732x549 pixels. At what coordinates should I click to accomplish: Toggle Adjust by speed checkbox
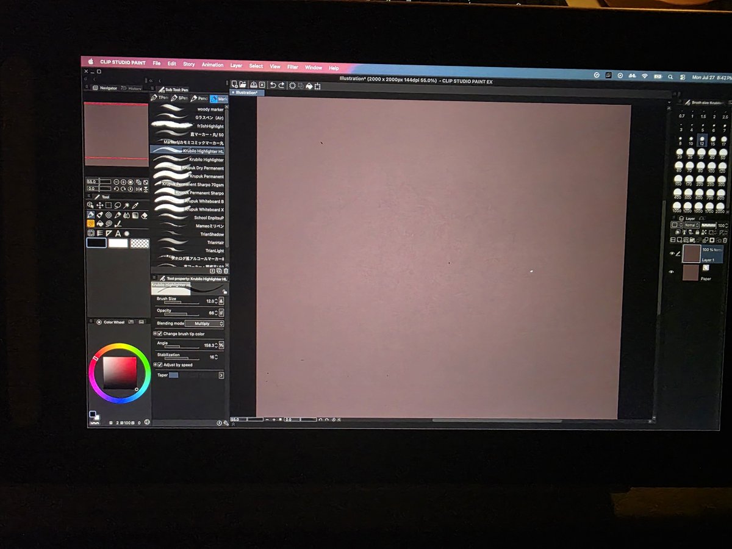pos(160,365)
